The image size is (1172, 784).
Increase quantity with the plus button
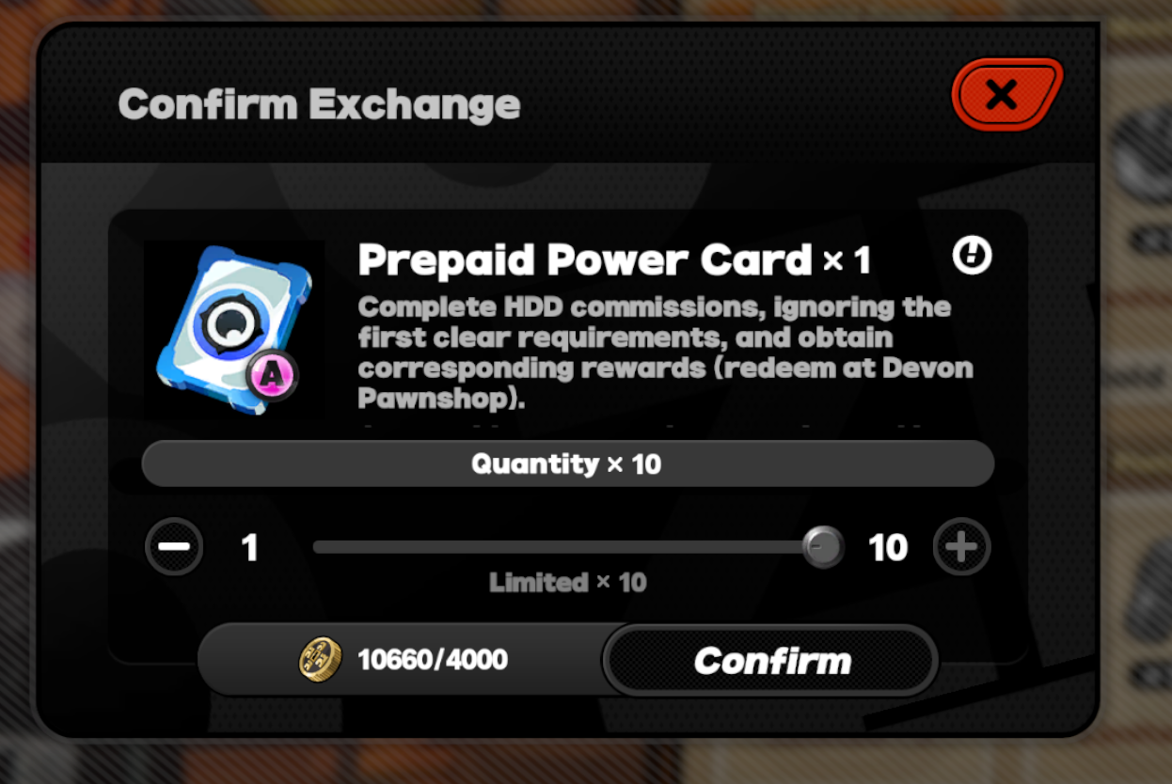coord(961,546)
